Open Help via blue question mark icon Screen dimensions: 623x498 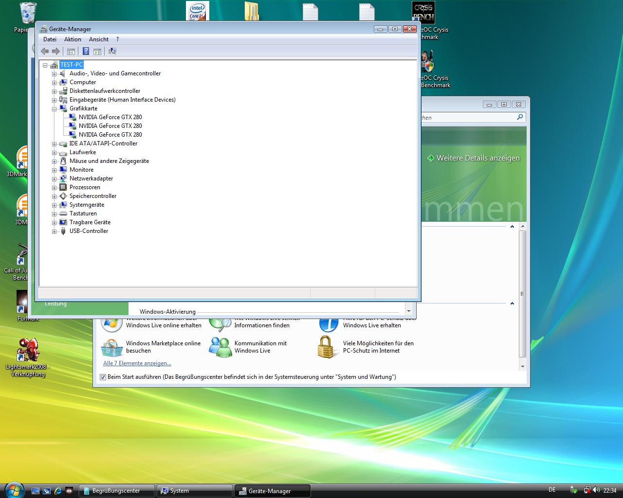click(x=86, y=51)
